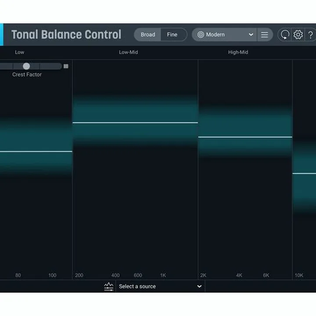
Task: Click the 10K frequency marker
Action: pos(299,275)
